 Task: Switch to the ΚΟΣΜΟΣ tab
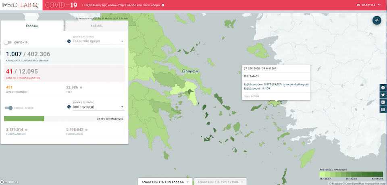pyautogui.click(x=96, y=25)
